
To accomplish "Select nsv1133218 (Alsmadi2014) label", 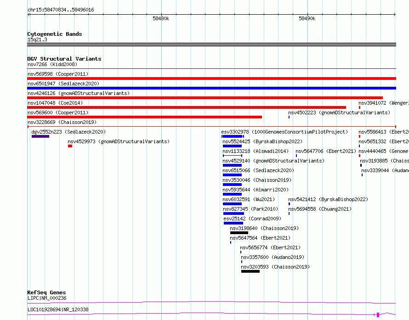I will point(256,151).
